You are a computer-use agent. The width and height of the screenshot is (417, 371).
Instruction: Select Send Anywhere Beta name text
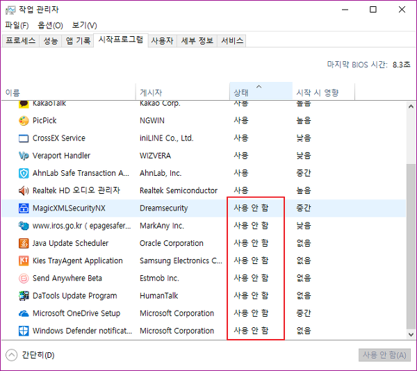click(67, 278)
